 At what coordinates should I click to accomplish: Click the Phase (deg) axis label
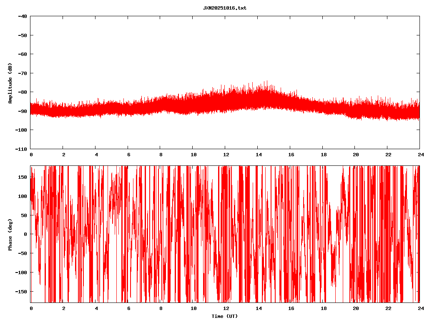pos(10,234)
